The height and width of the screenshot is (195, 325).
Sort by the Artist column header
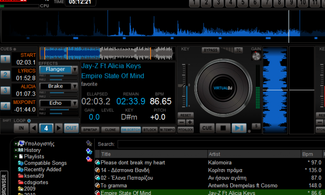pos(254,154)
